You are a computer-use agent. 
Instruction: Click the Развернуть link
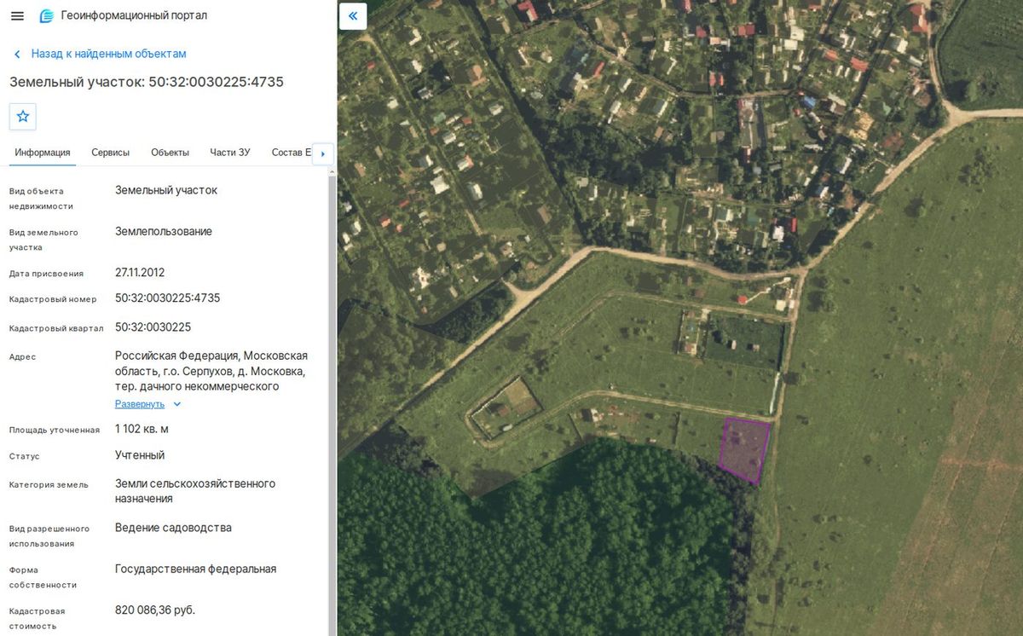pos(140,404)
